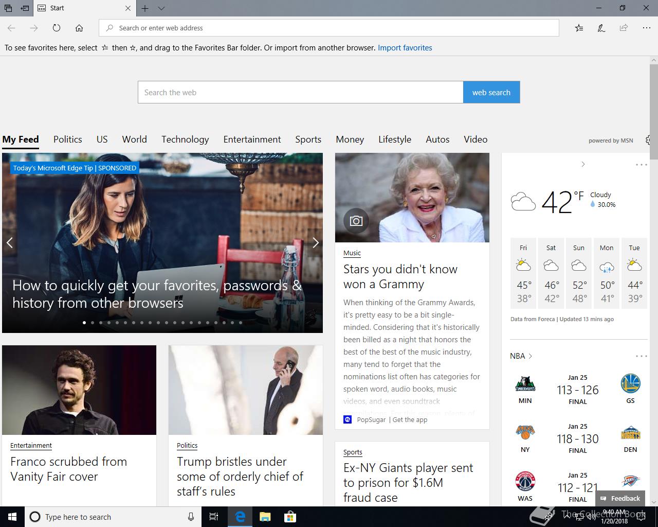Set these tabs aside icon
Screen dimensions: 658x527
[x=25, y=8]
